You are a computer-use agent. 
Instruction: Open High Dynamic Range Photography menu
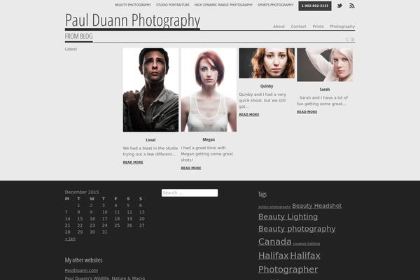point(223,5)
